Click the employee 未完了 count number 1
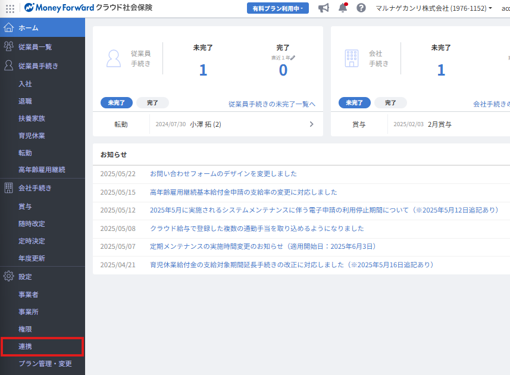The height and width of the screenshot is (375, 510). [x=203, y=70]
